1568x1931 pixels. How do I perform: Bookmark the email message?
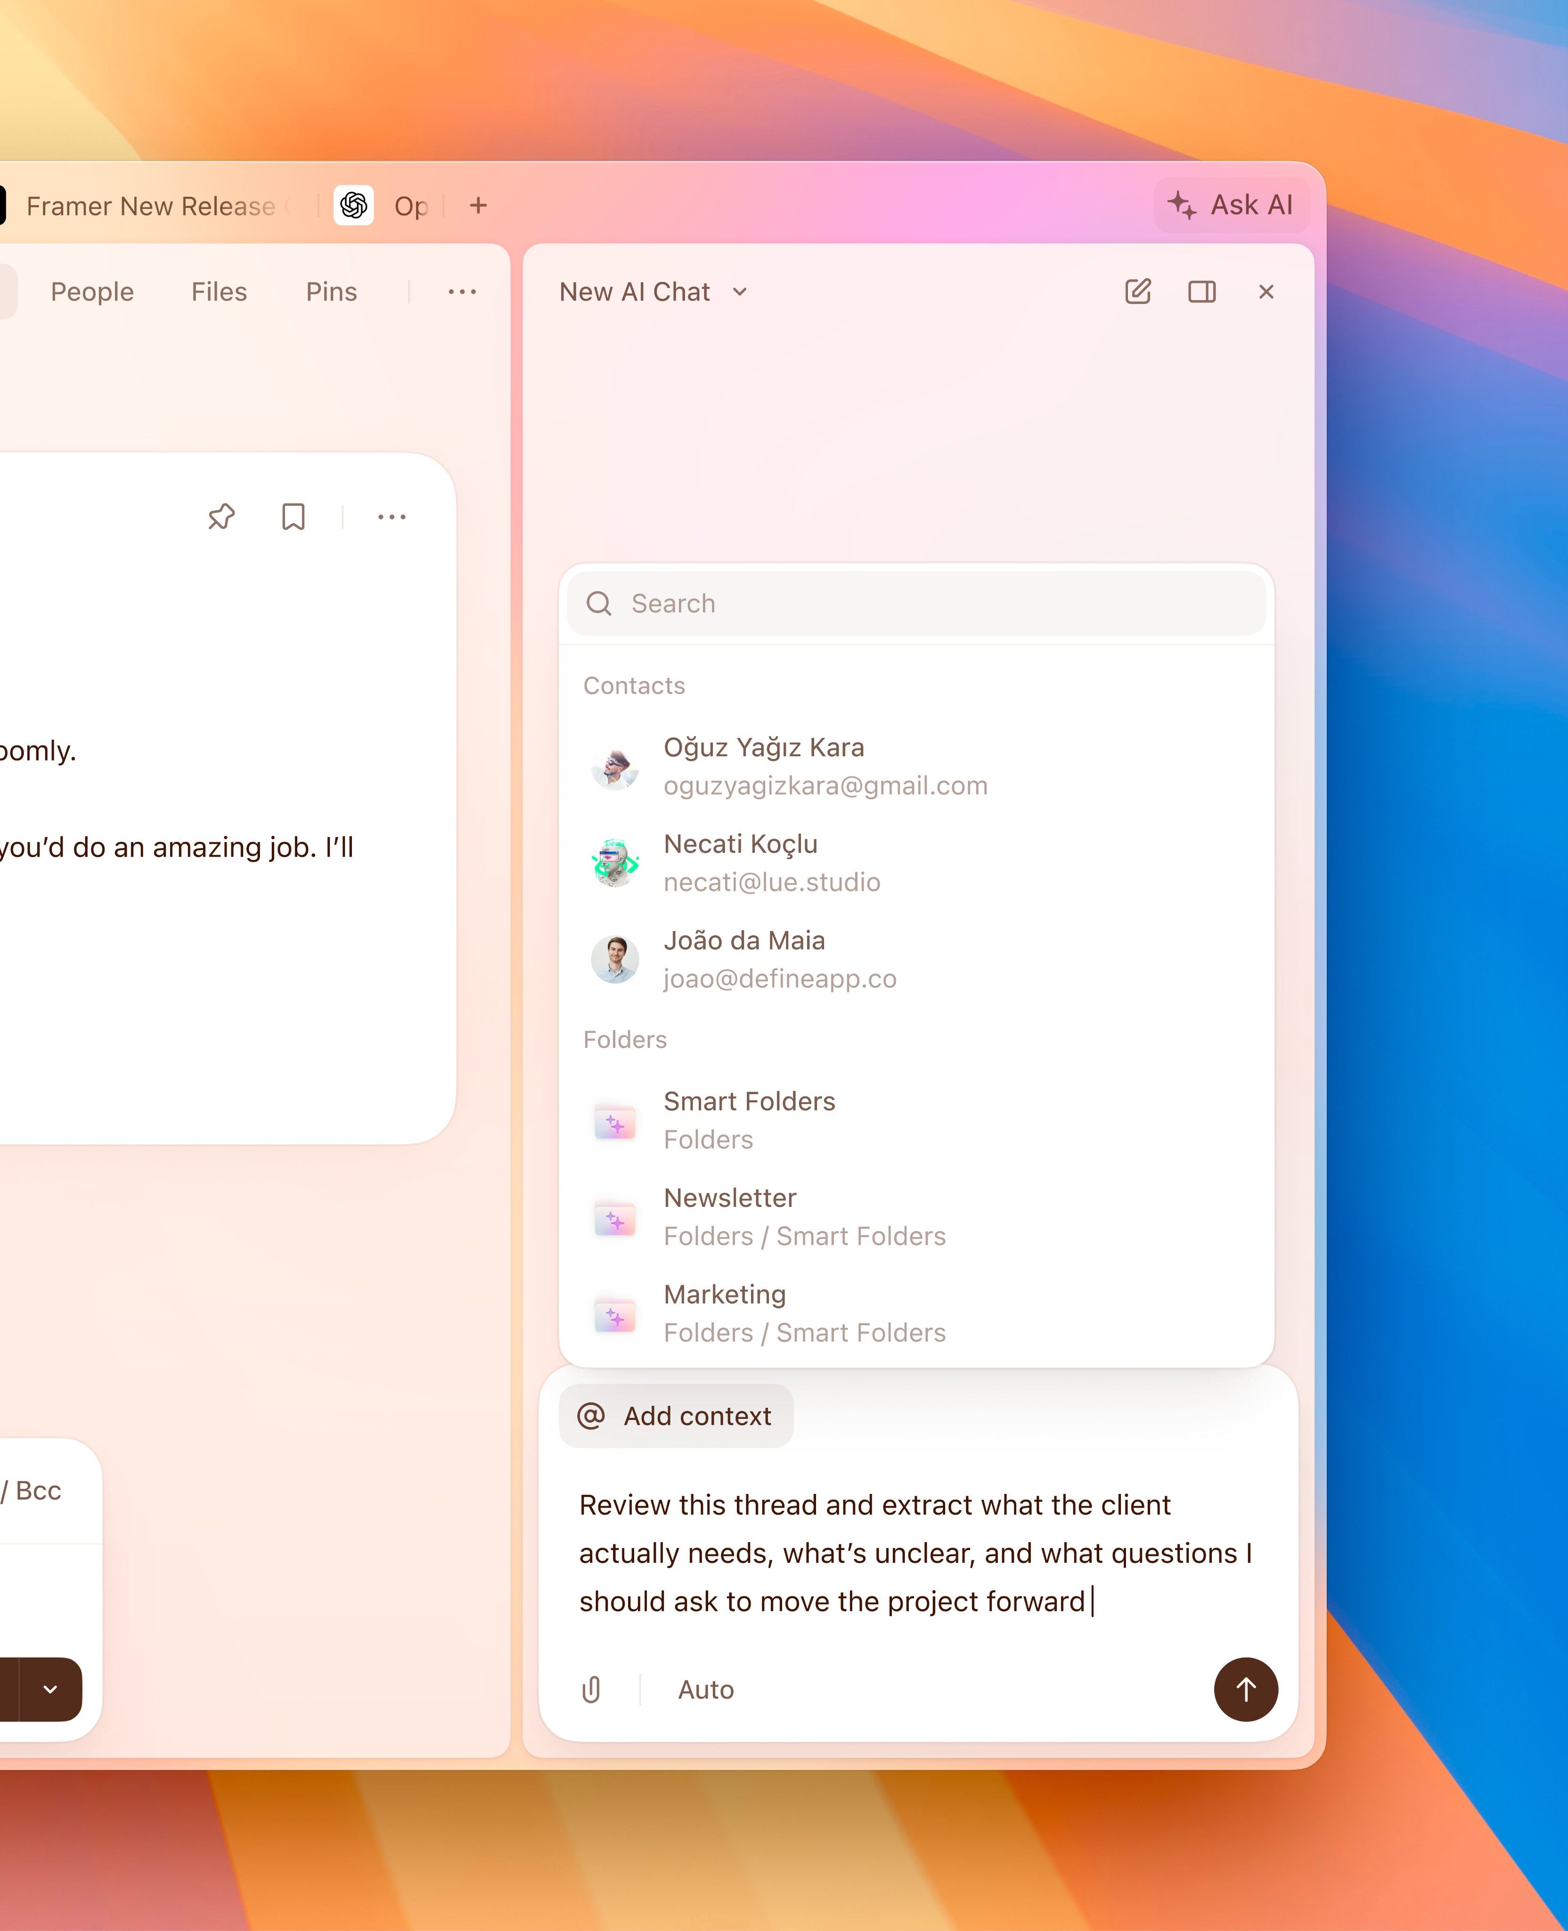[x=293, y=517]
